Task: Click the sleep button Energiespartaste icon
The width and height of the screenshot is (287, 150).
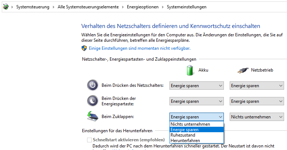Action: (93, 101)
